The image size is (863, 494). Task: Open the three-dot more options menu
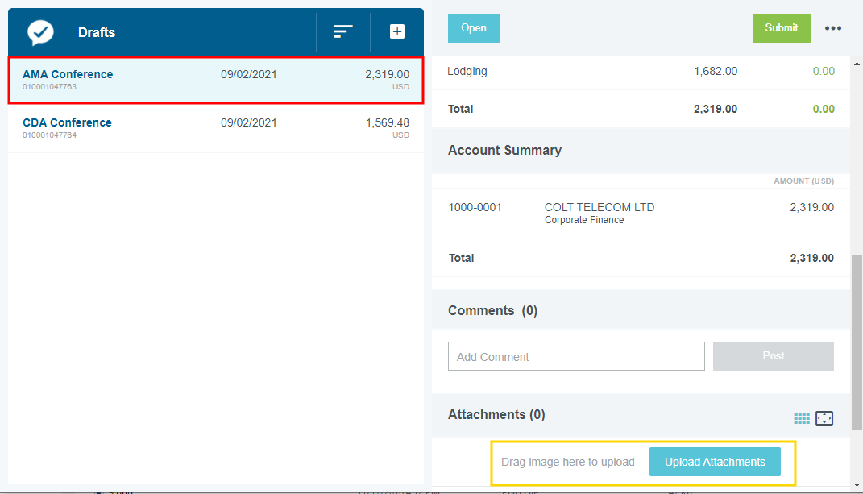(x=833, y=28)
